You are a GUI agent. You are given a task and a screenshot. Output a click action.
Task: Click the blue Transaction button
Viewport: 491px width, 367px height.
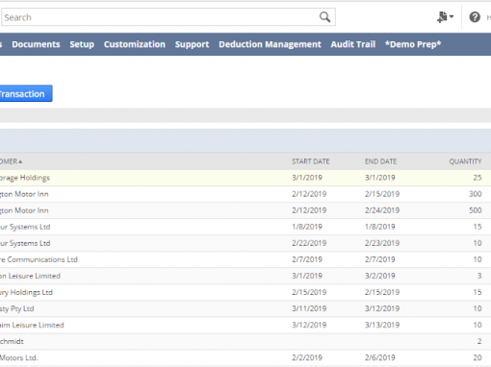(x=26, y=93)
